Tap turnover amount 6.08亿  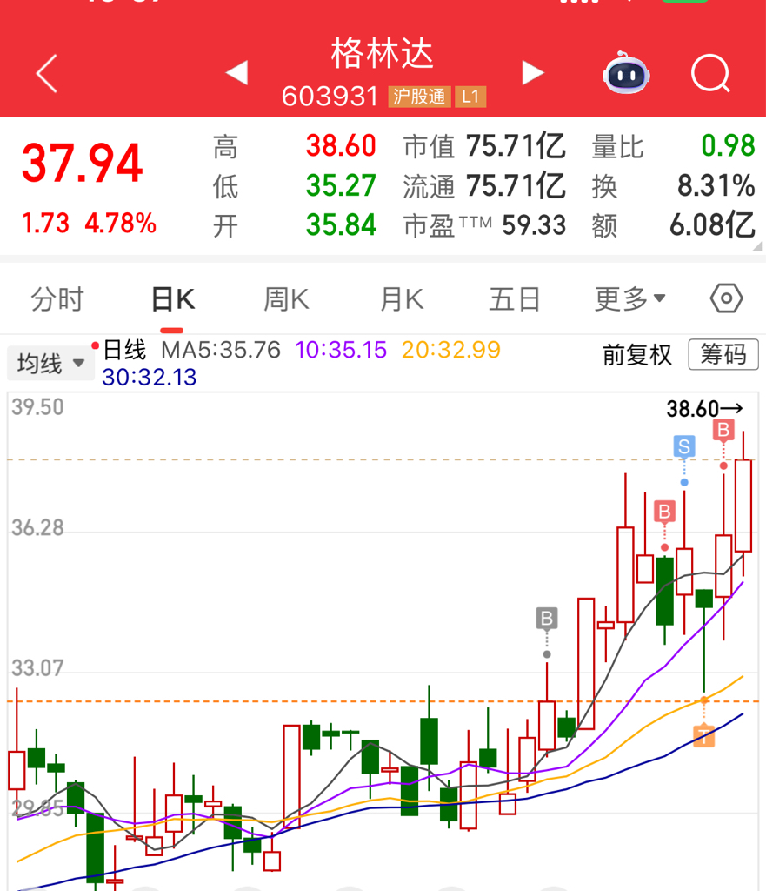point(713,225)
